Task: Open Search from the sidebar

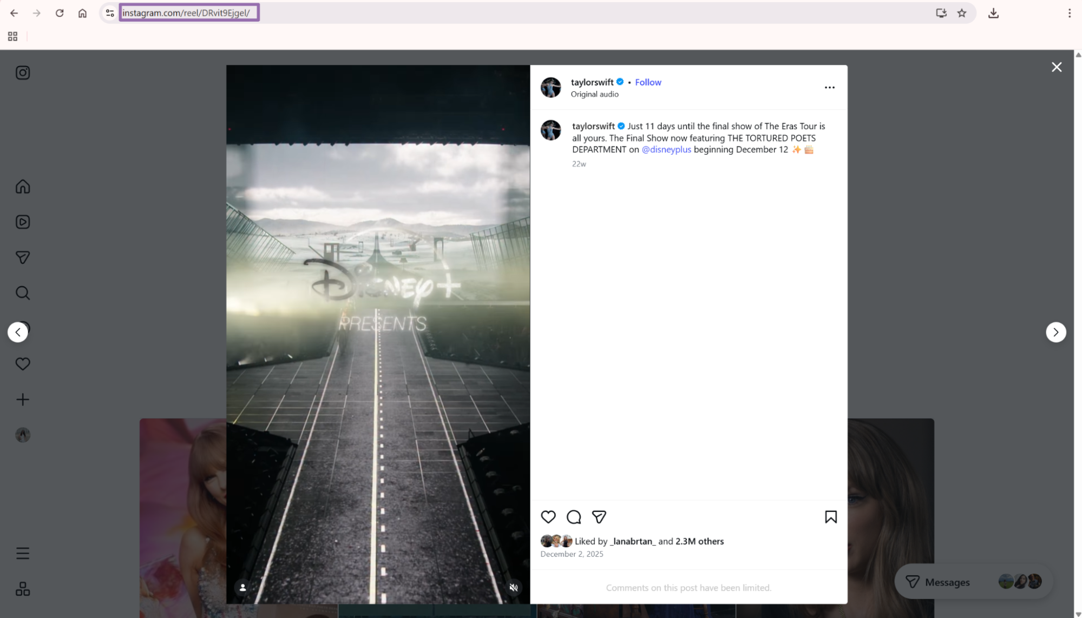Action: tap(23, 293)
